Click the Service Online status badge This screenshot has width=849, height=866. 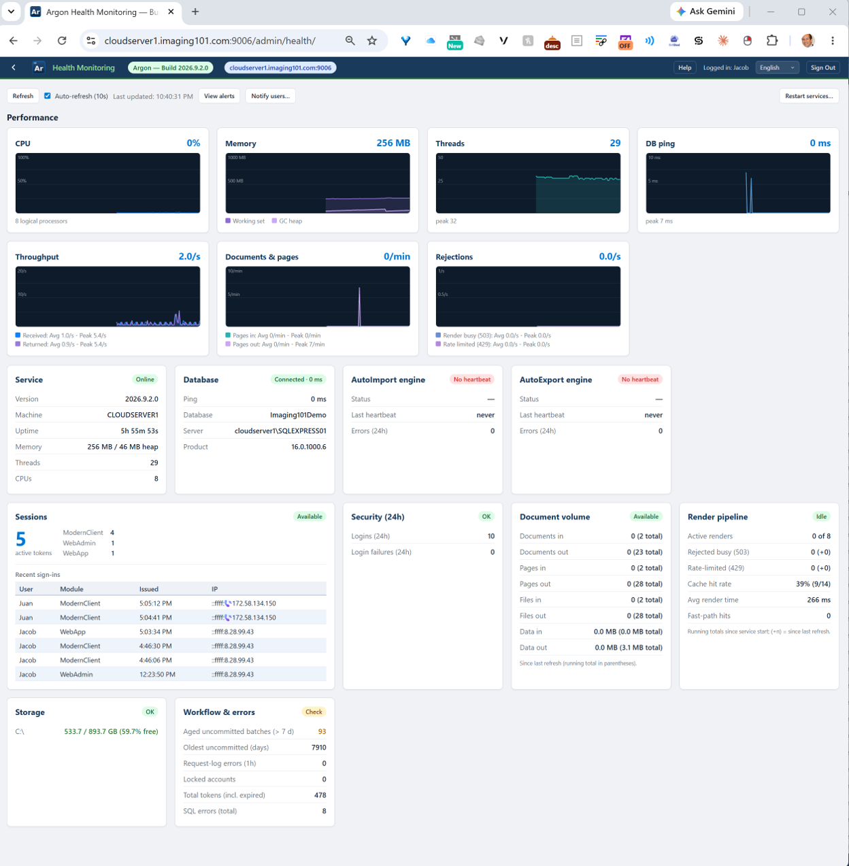[x=145, y=380]
